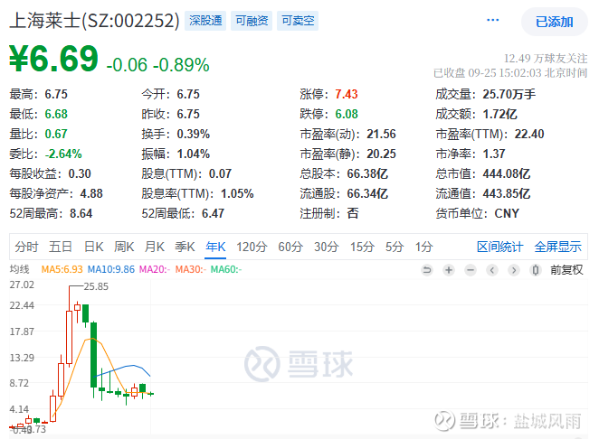Click the stock title 上海莱士(SZ:002252)
This screenshot has width=599, height=439.
click(94, 21)
